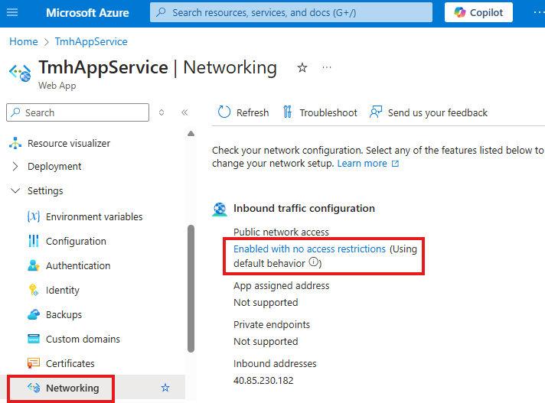Open Enabled with no access restrictions link
The height and width of the screenshot is (403, 545).
click(x=310, y=249)
